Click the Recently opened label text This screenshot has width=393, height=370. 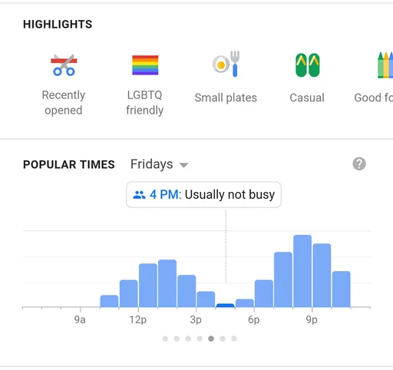pos(64,103)
